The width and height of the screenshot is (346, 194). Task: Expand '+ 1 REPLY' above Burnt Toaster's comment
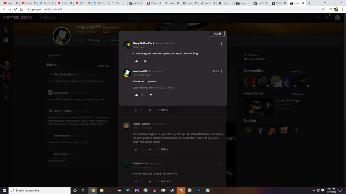(163, 110)
